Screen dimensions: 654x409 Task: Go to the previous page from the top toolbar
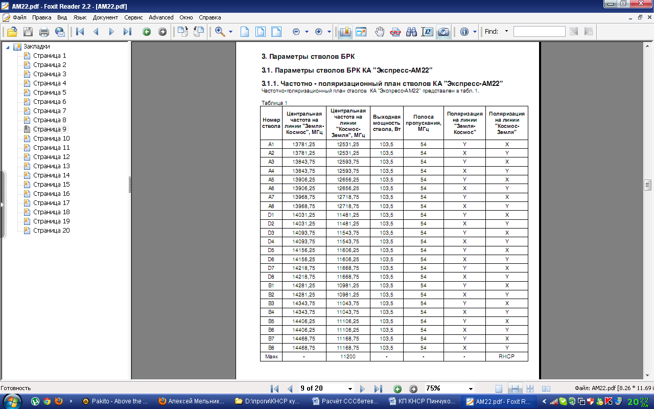[x=96, y=32]
